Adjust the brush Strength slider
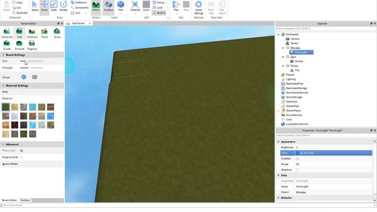 pos(31,68)
